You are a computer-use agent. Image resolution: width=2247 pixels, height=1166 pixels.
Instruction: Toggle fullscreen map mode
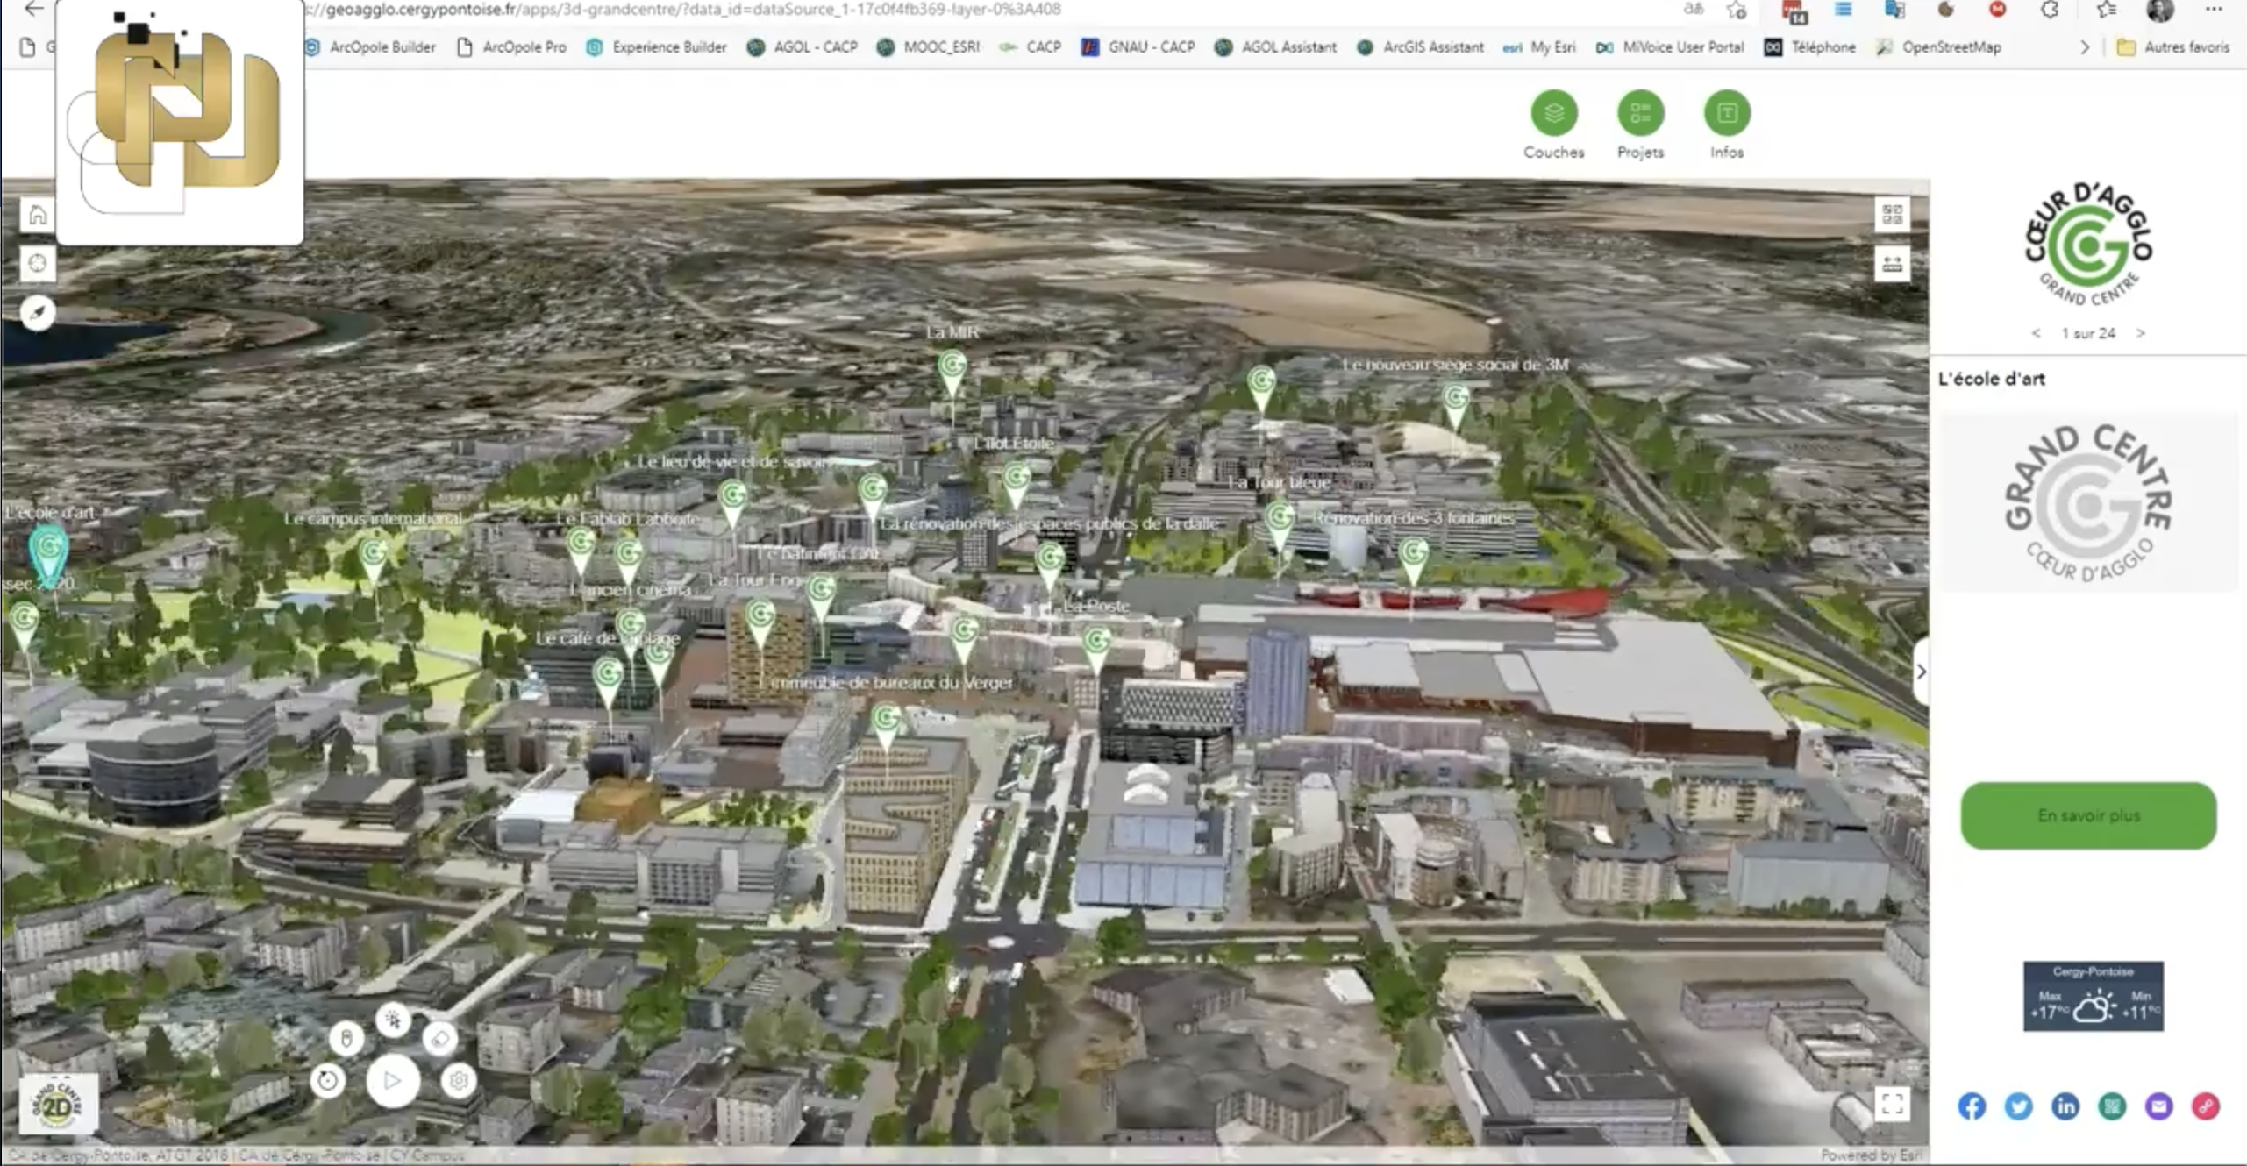click(1892, 1103)
